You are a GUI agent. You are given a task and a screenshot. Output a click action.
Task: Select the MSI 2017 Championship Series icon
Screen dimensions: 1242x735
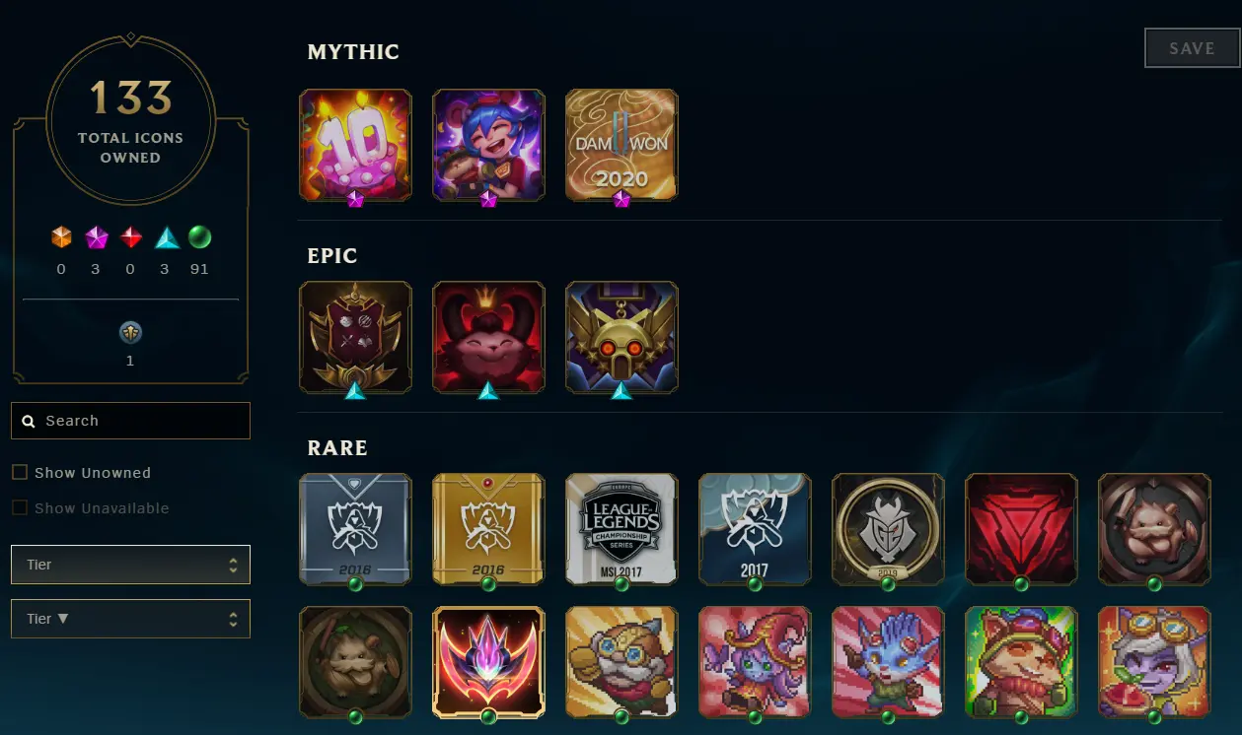pos(621,529)
